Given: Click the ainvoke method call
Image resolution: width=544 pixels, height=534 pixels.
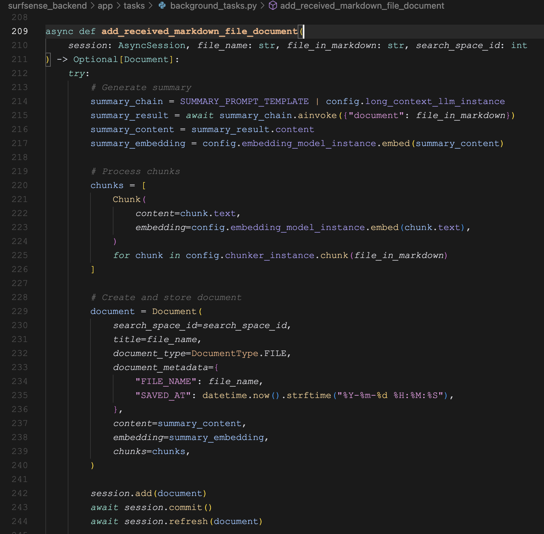Looking at the screenshot, I should point(317,115).
